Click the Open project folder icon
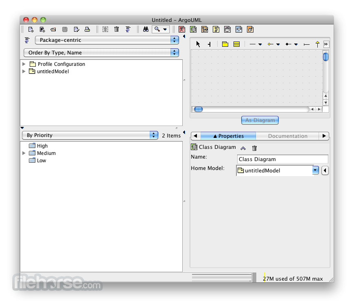 pyautogui.click(x=53, y=30)
